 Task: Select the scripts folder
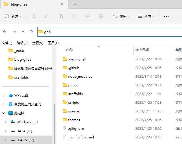pyautogui.click(x=70, y=103)
